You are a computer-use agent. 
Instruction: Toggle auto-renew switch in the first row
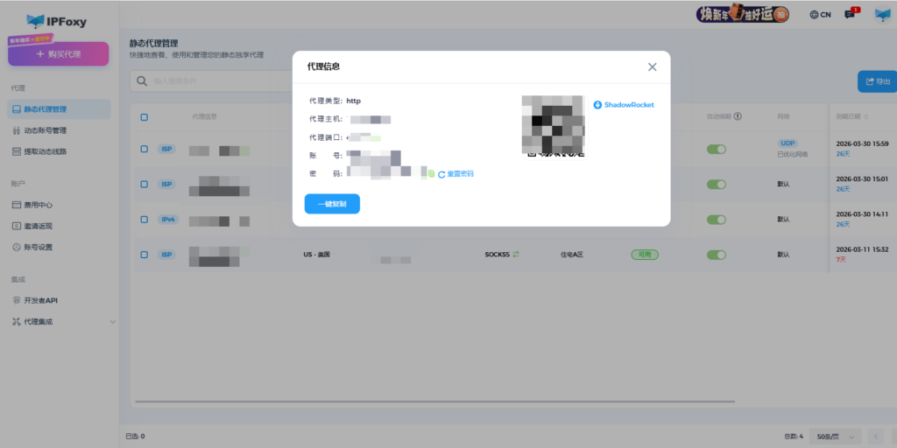pyautogui.click(x=717, y=149)
